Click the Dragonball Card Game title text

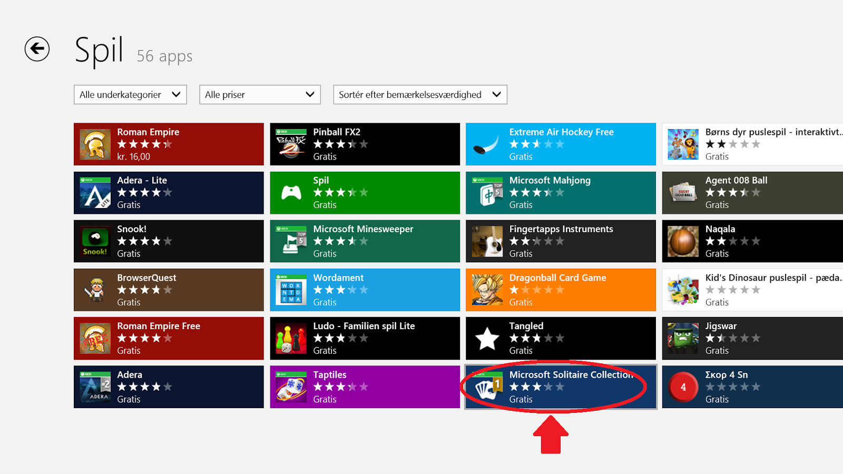point(557,278)
